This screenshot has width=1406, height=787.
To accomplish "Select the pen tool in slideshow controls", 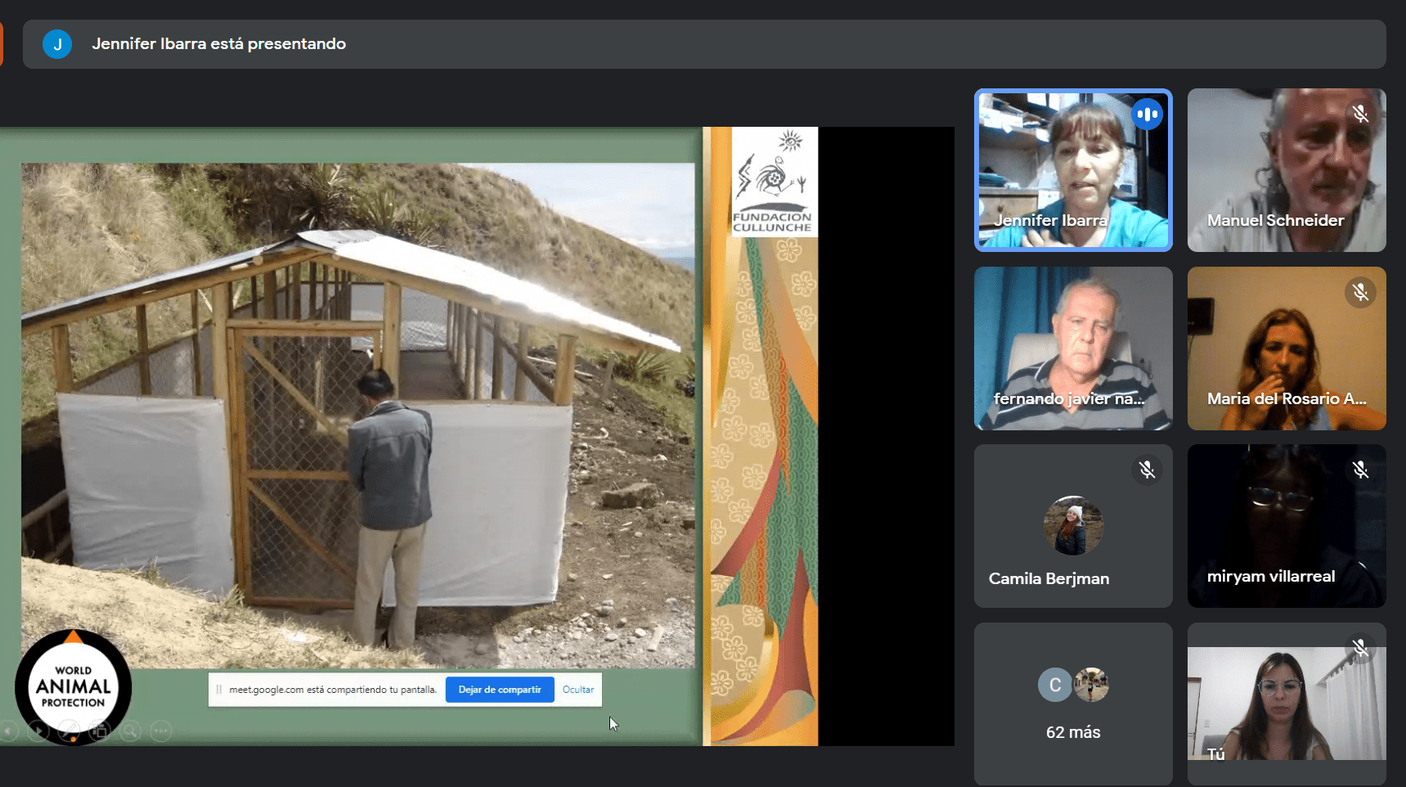I will tap(69, 731).
